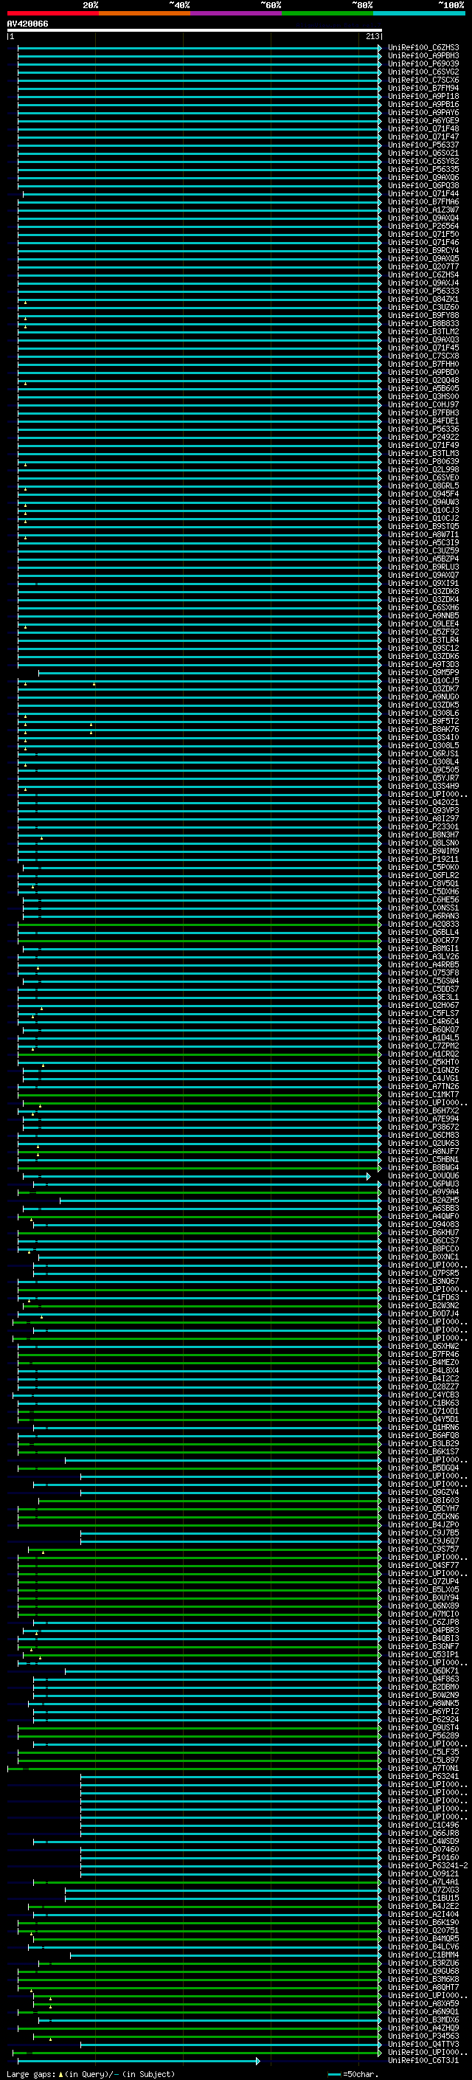Image resolution: width=472 pixels, height=2080 pixels.
Task: Click the UniRef100_P56335 label
Action: (423, 170)
